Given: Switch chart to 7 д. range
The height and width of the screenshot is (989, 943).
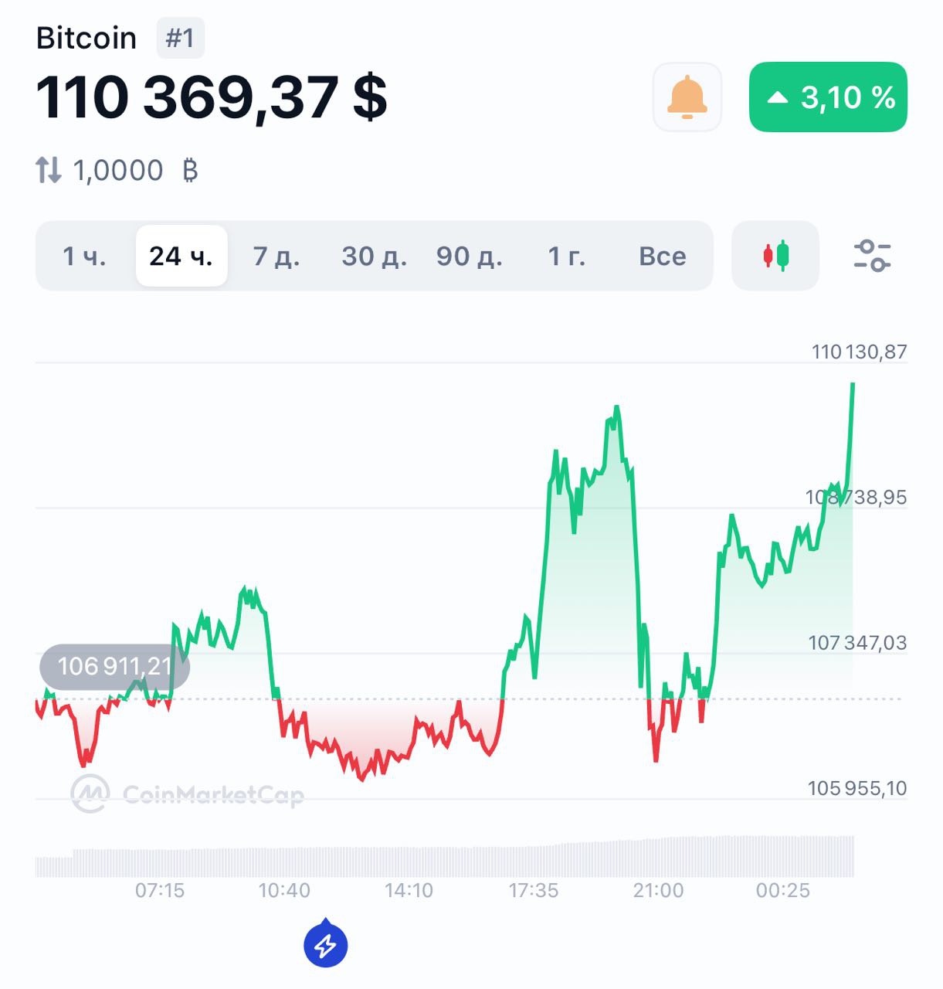Looking at the screenshot, I should click(x=276, y=256).
